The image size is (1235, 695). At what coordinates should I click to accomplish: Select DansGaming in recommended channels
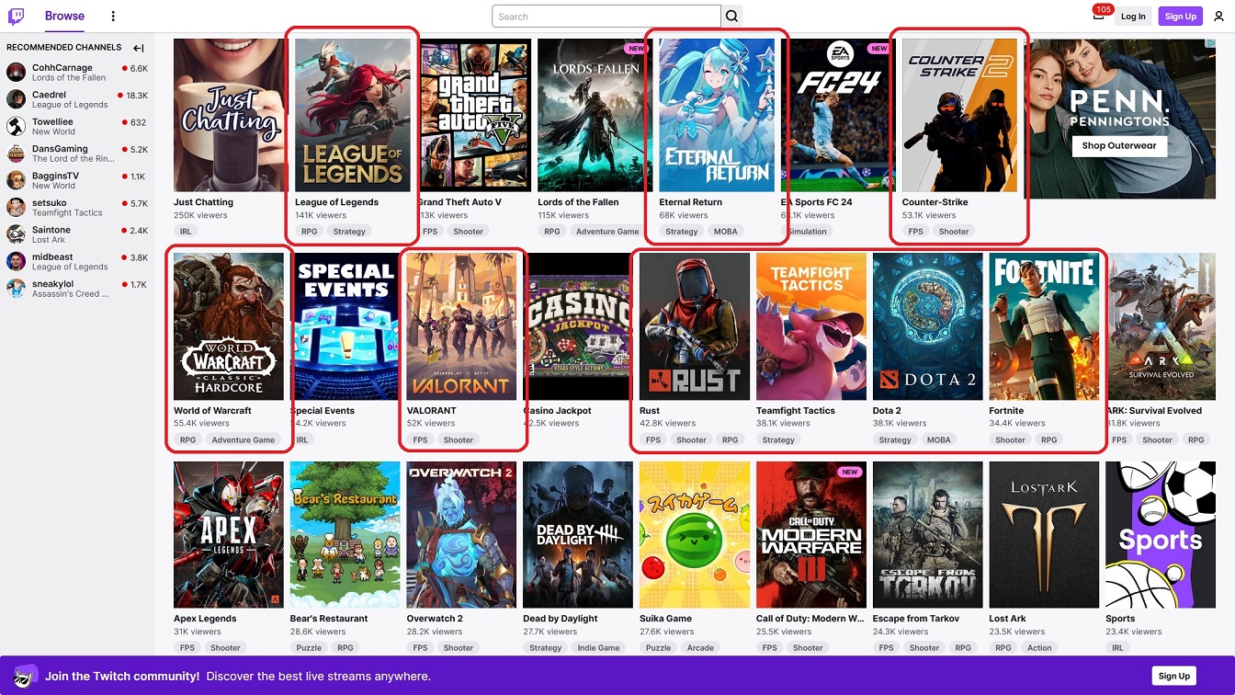point(60,149)
